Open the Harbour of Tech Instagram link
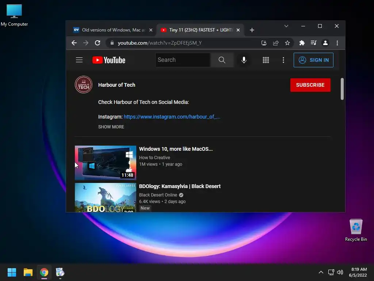 click(x=172, y=117)
